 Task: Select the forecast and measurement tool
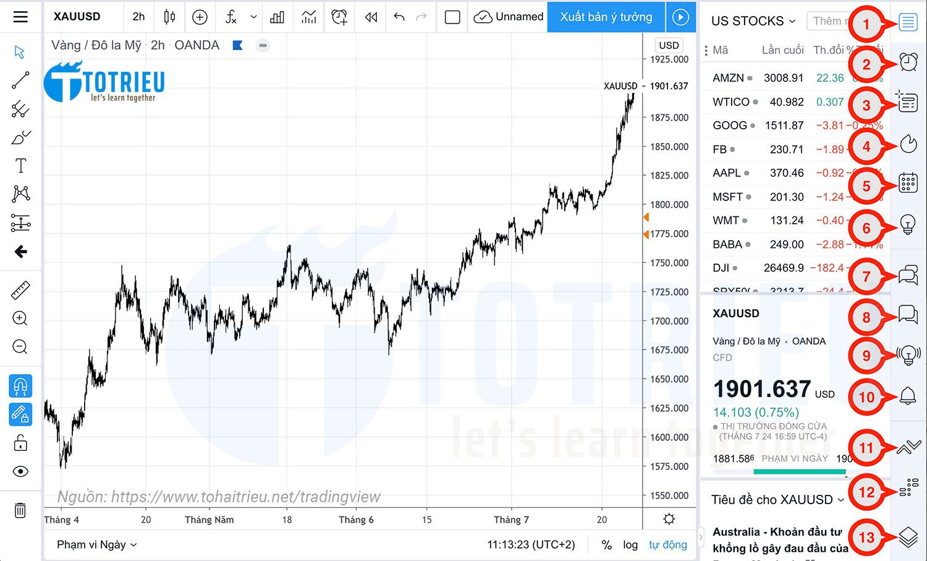[20, 223]
